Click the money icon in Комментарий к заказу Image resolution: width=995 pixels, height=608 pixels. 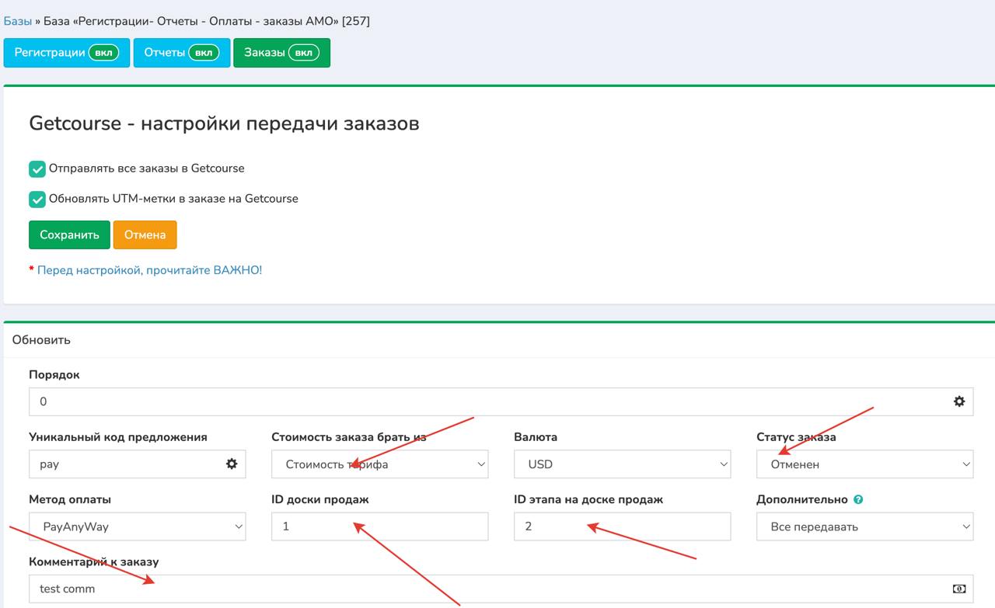click(958, 589)
